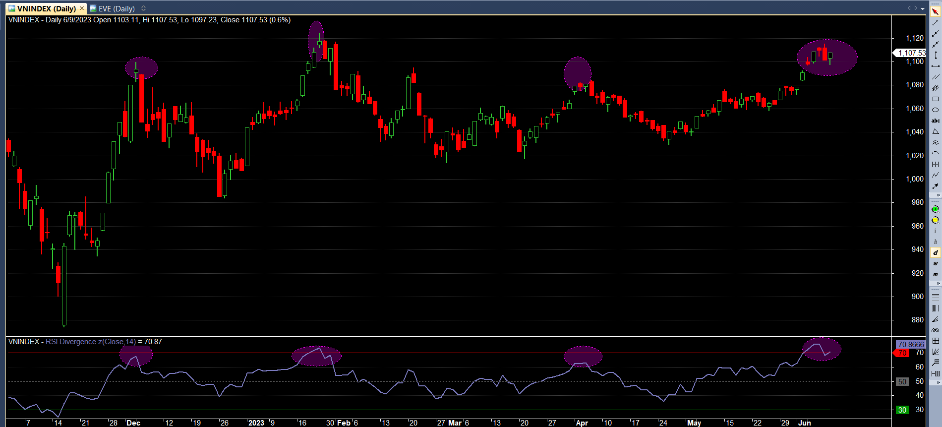Screen dimensions: 942x427
Task: Select the parallel lines channel tool
Action: click(935, 77)
